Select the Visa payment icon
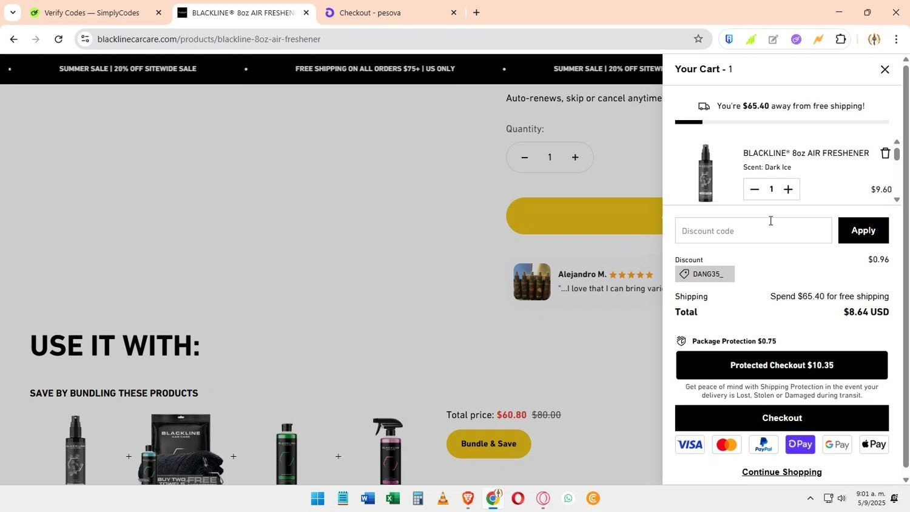910x512 pixels. tap(690, 445)
